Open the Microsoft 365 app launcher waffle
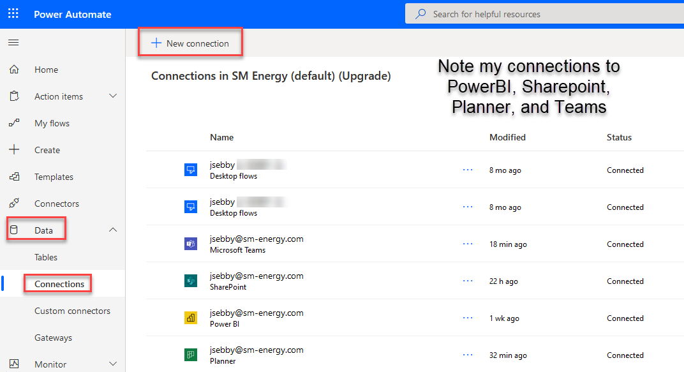The height and width of the screenshot is (372, 684). pos(13,13)
